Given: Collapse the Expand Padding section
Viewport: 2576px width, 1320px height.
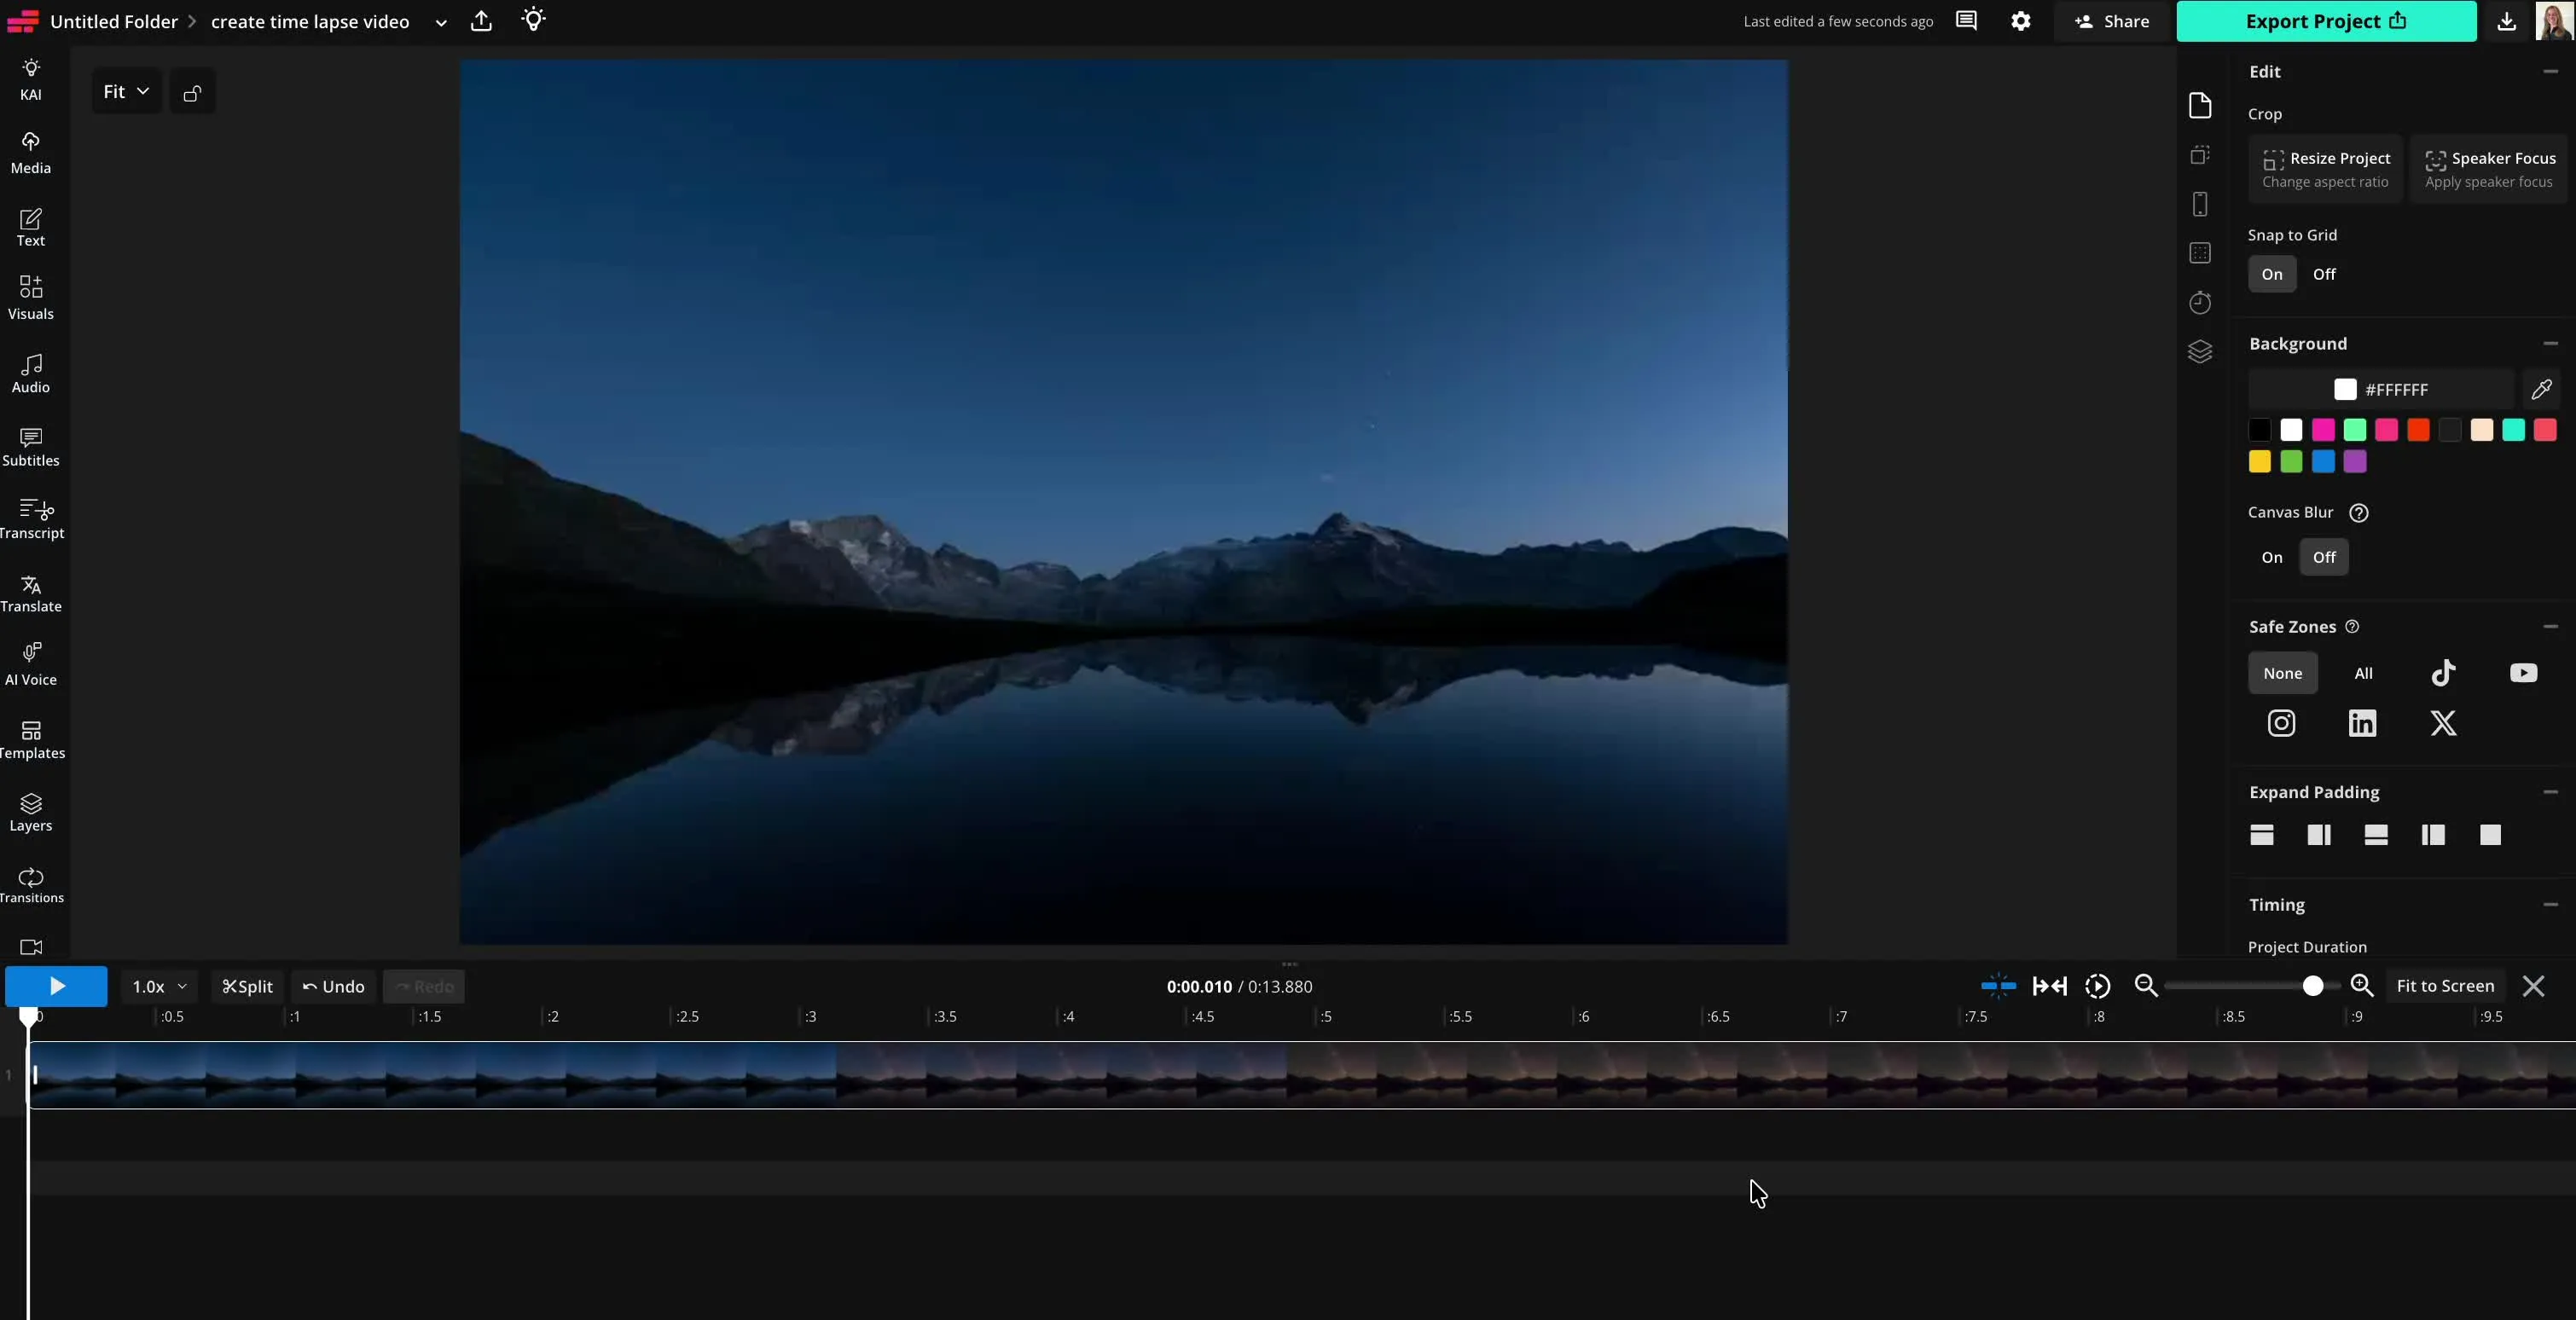Looking at the screenshot, I should click(x=2550, y=791).
